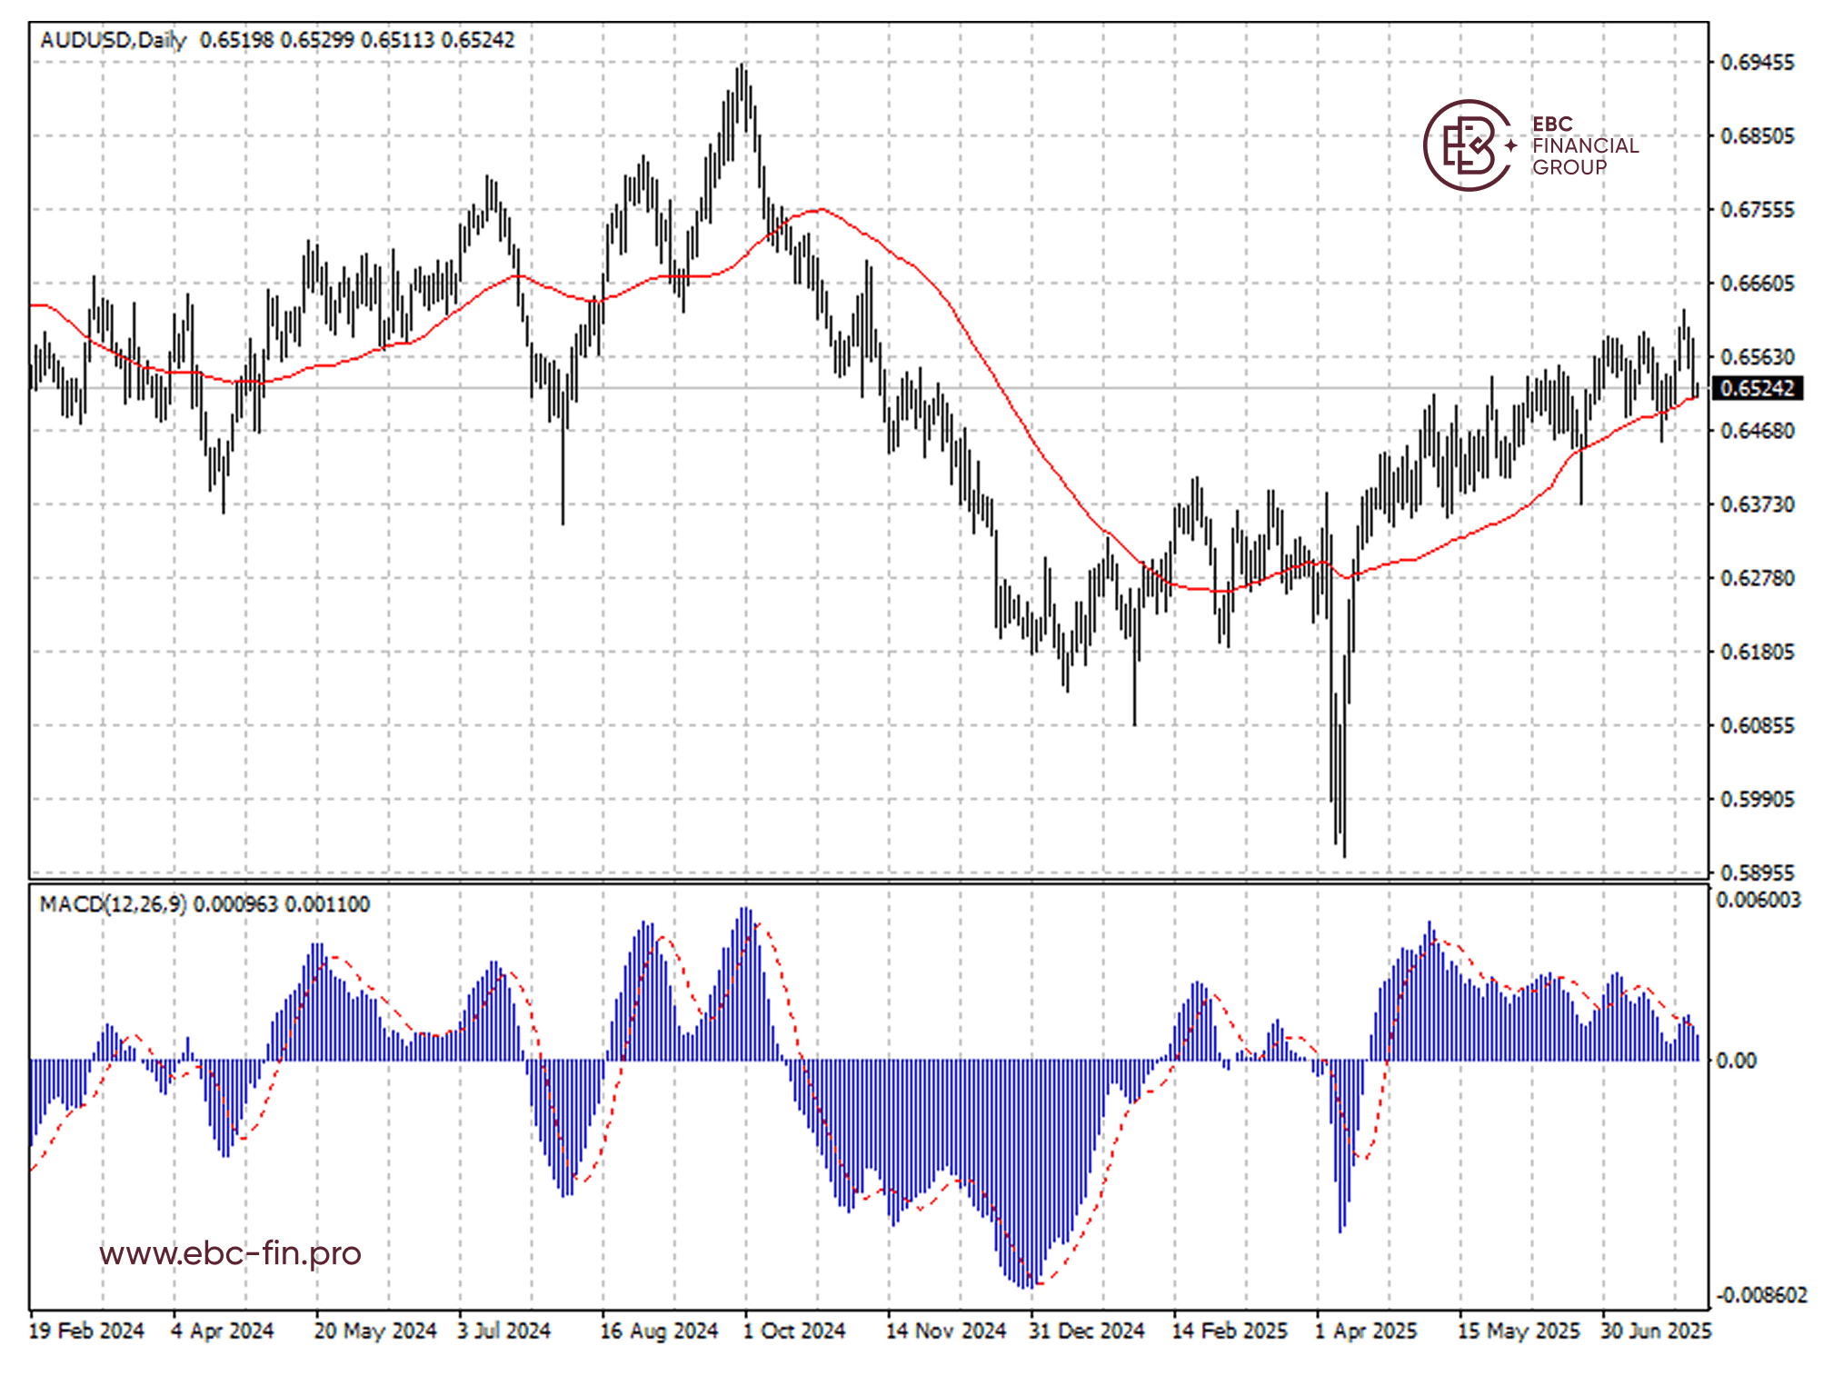Select the 30 Jun 2025 date label

point(1656,1331)
